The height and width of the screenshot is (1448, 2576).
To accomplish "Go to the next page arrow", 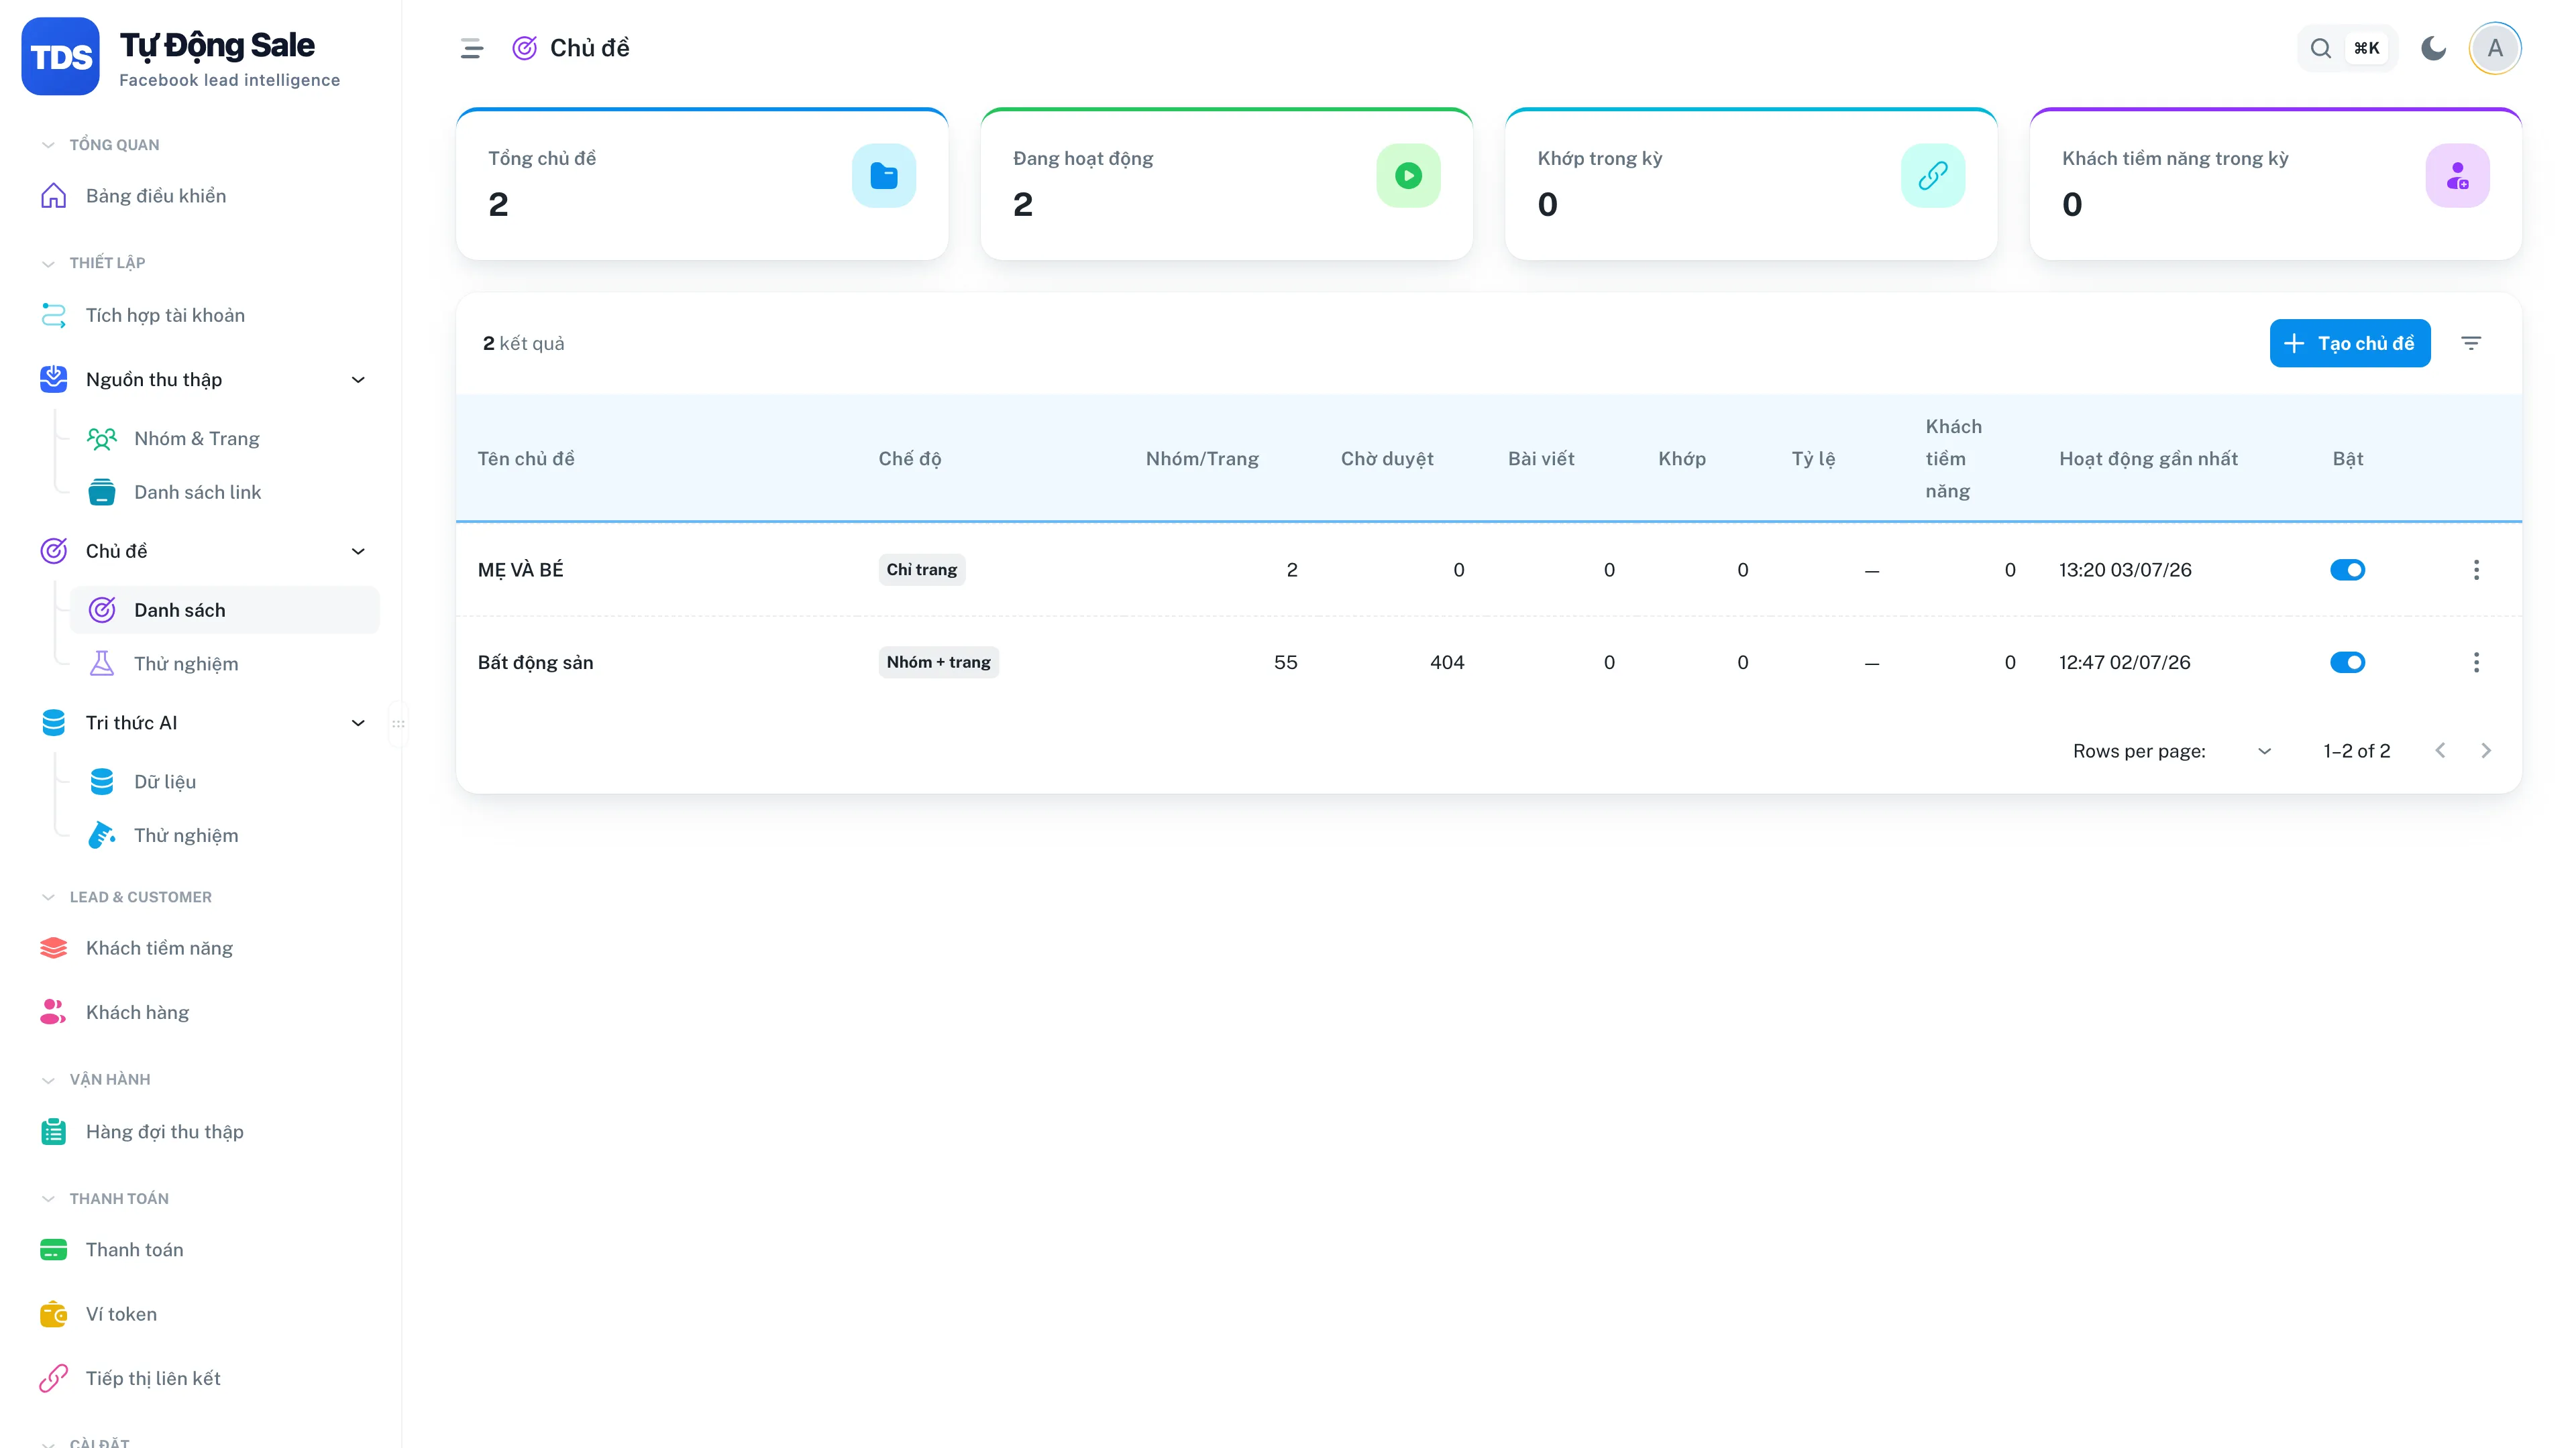I will [2486, 751].
